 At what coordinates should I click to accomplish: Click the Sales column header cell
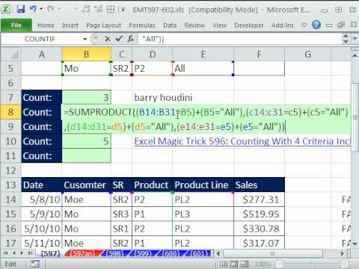pyautogui.click(x=259, y=185)
